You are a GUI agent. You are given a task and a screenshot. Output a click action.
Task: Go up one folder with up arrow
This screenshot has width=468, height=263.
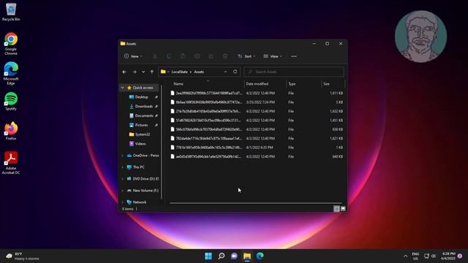pos(152,72)
